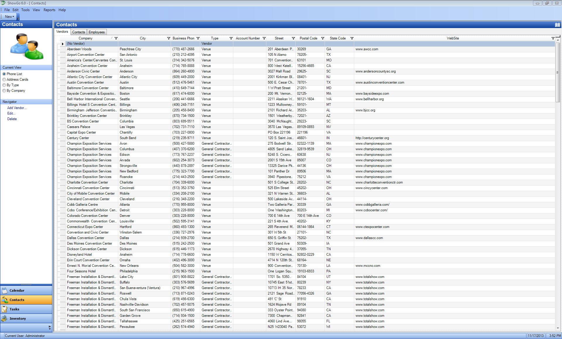Switch to the Employees tab
Viewport: 562px width, 339px height.
click(x=97, y=32)
